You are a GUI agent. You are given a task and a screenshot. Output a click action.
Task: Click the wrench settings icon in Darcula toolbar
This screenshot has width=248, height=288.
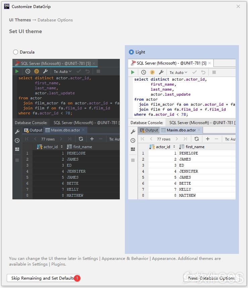coord(45,71)
